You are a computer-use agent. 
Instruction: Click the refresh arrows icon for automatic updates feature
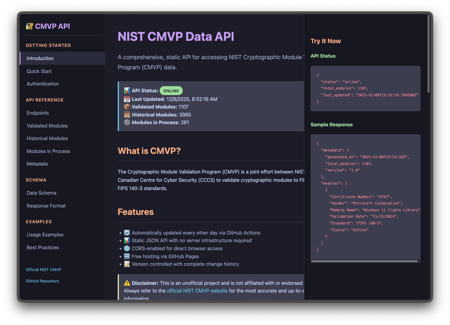click(x=127, y=233)
